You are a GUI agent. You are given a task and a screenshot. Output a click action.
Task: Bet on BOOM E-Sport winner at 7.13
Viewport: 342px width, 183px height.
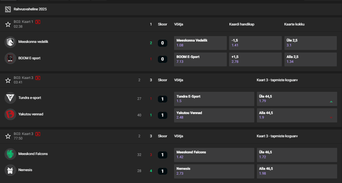click(x=200, y=60)
